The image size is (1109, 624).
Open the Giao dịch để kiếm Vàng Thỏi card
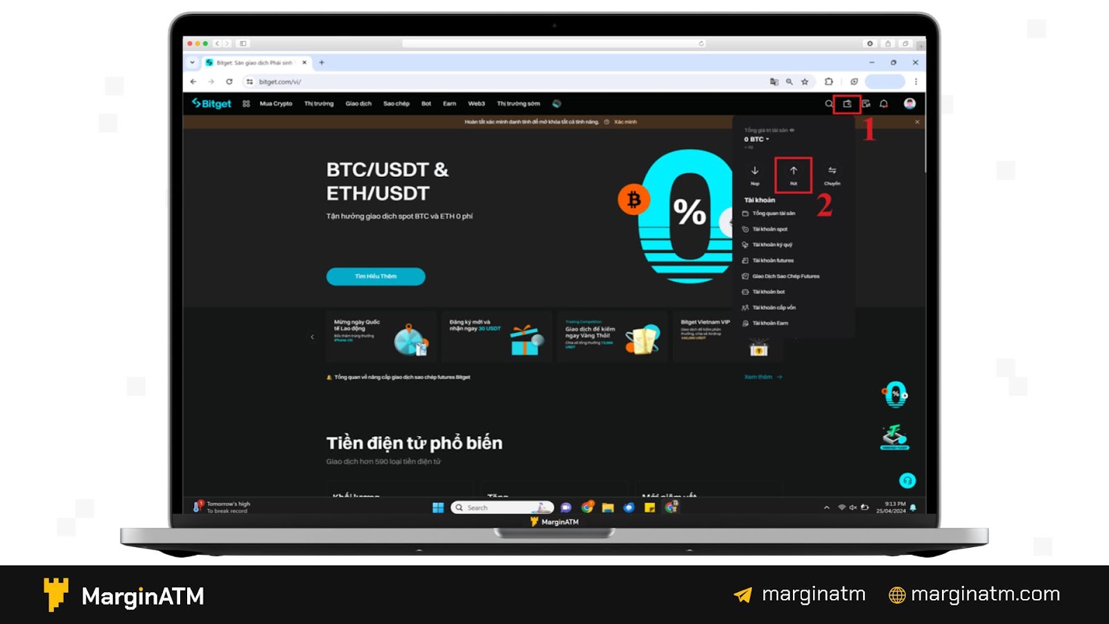click(x=612, y=337)
